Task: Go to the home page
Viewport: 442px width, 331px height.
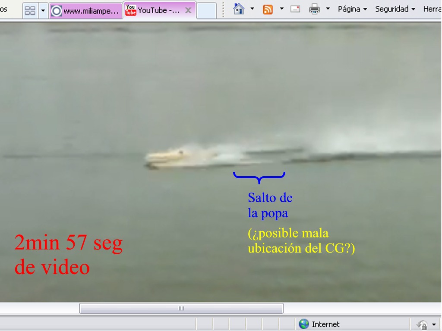Action: coord(239,9)
